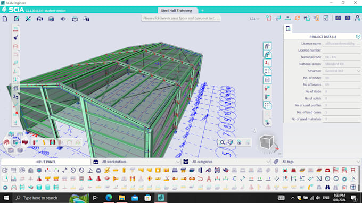Click the red portal frame icon in left toolbar

pyautogui.click(x=15, y=46)
